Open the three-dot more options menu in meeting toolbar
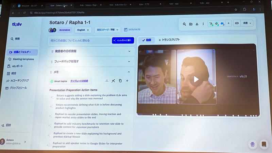272x153 pixels. click(203, 24)
